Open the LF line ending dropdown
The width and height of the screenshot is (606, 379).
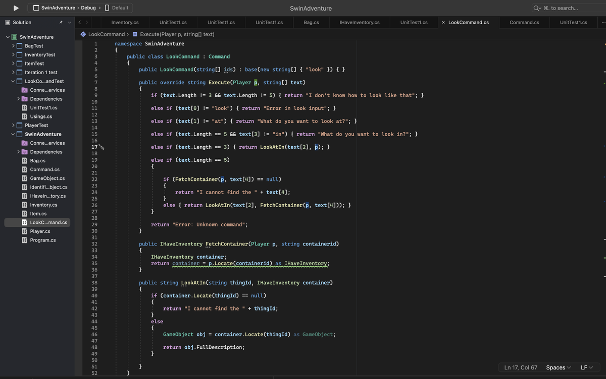pos(586,367)
